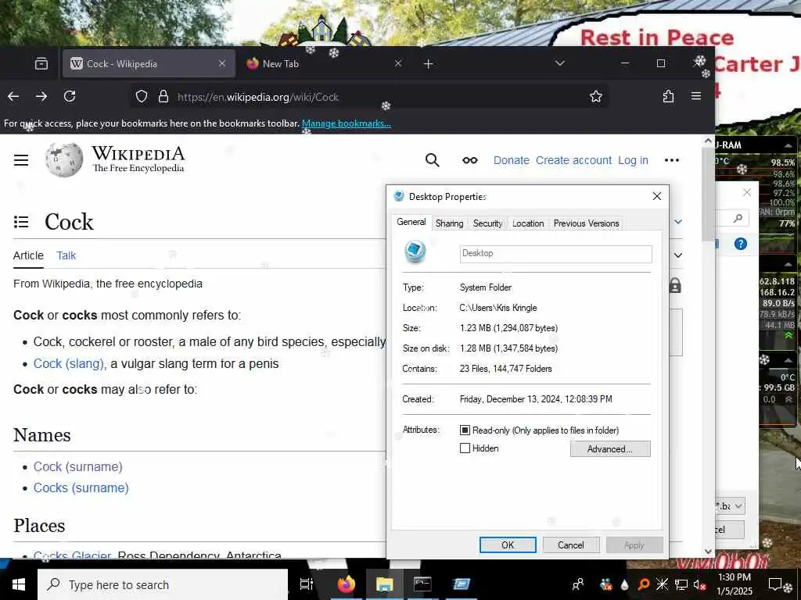Bookmark this page with star icon
Viewport: 801px width, 600px height.
click(x=595, y=96)
